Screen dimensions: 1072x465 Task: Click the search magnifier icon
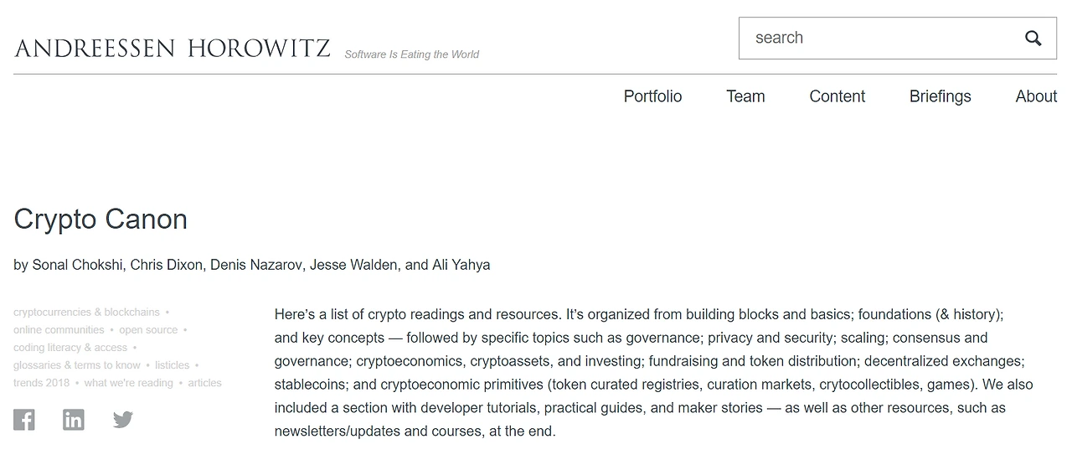(1033, 39)
